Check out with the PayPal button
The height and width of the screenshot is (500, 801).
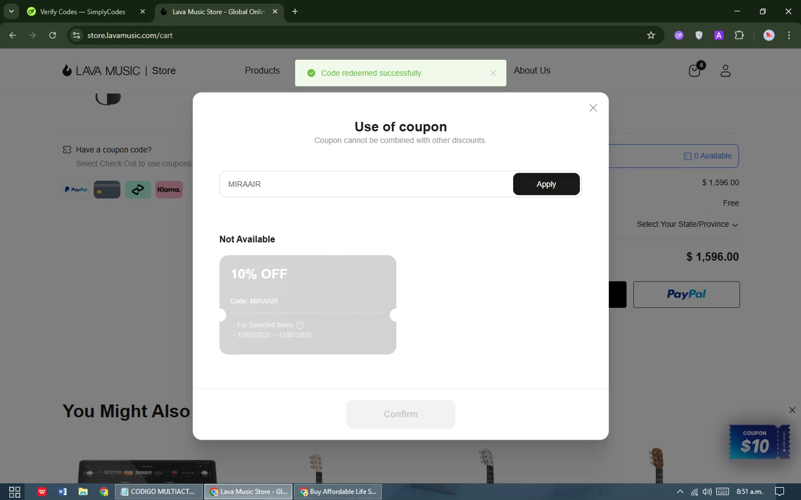pos(686,294)
